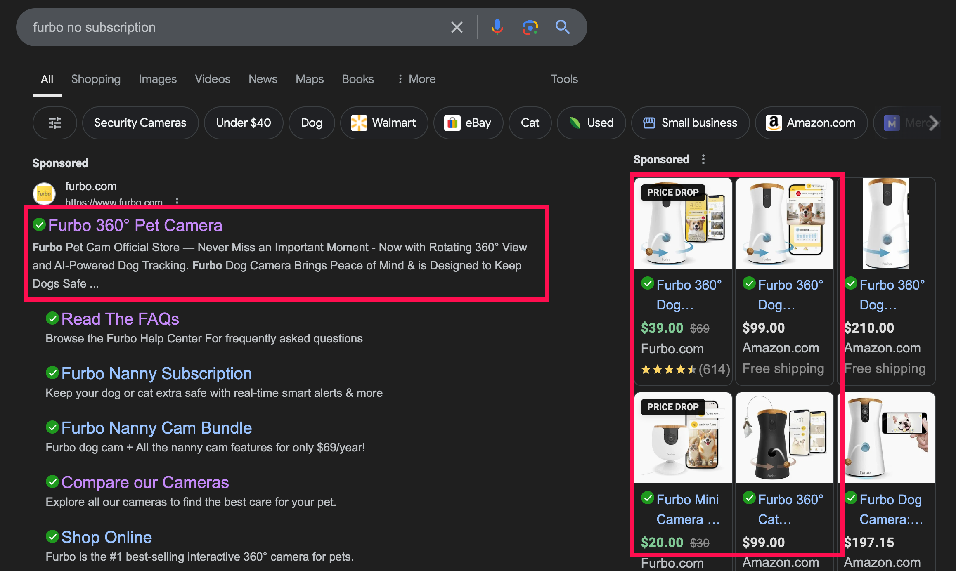
Task: Open the Tools options
Action: coord(564,79)
